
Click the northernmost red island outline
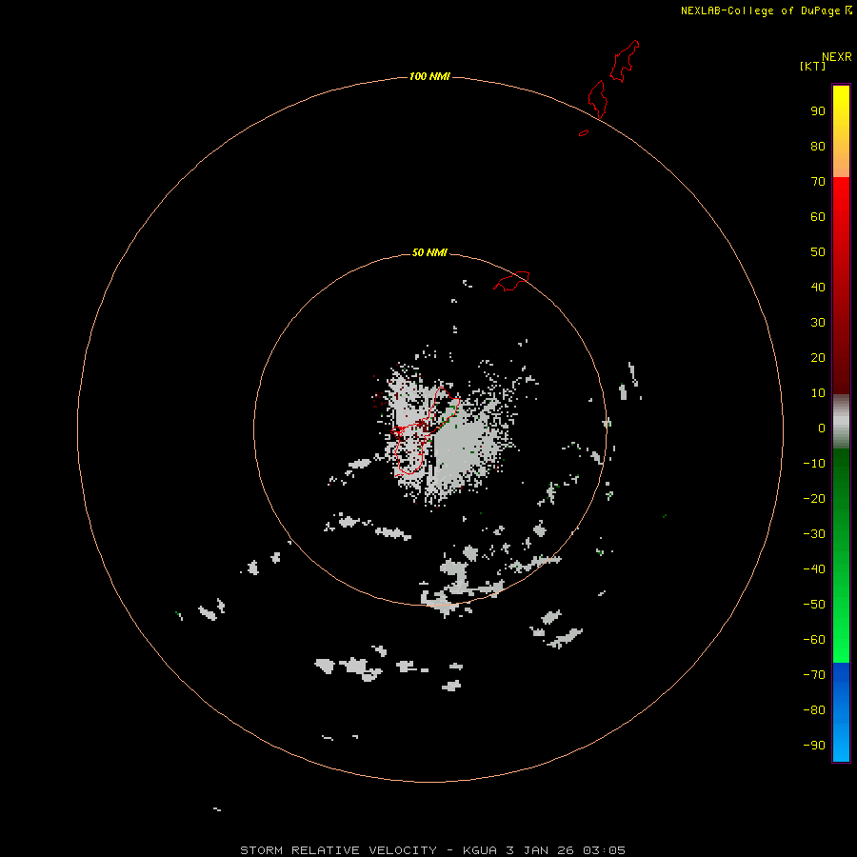click(625, 61)
